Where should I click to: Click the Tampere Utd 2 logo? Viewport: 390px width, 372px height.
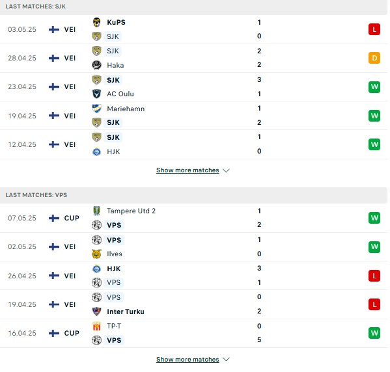point(96,211)
